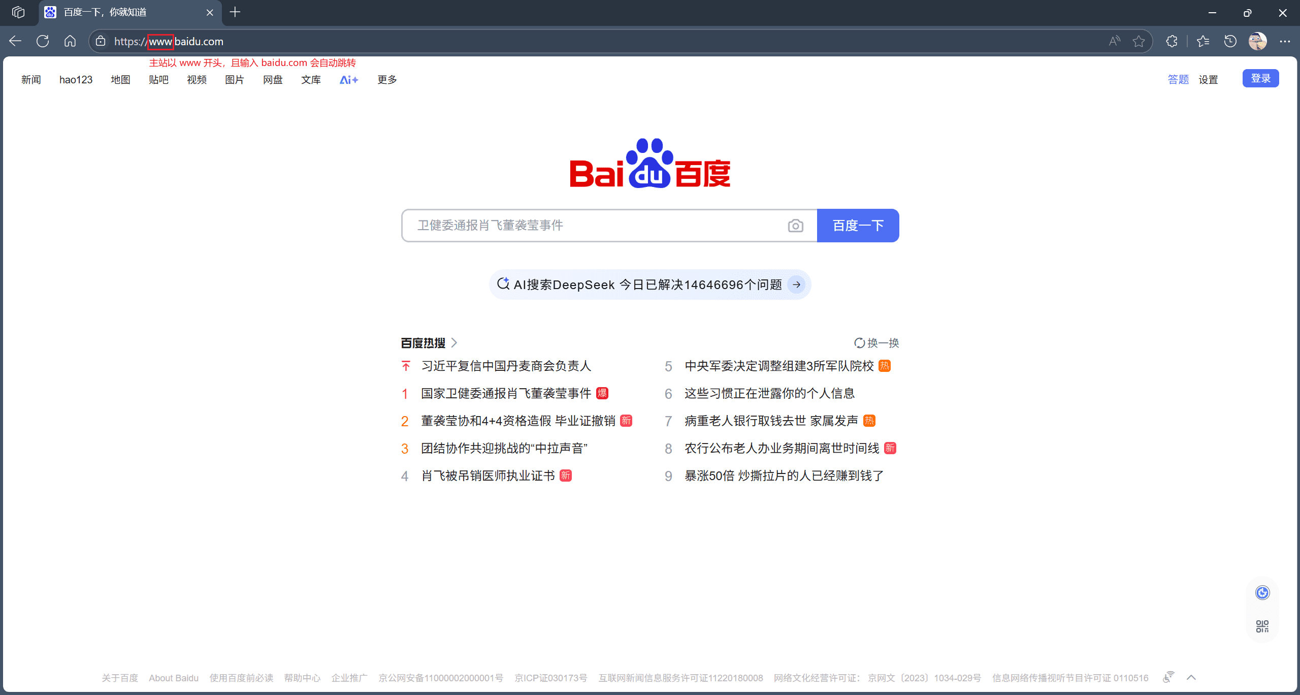
Task: Click 信息网络传播视听节目许可证 0110516 footer text
Action: (x=1070, y=678)
